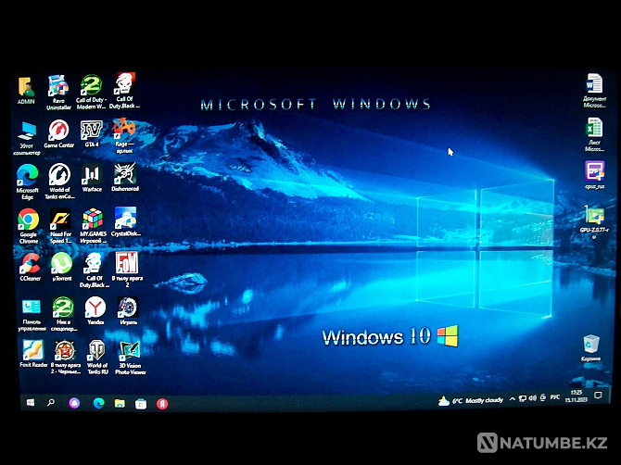This screenshot has width=621, height=465.
Task: Launch CrystalDisk shortcut
Action: (x=125, y=222)
